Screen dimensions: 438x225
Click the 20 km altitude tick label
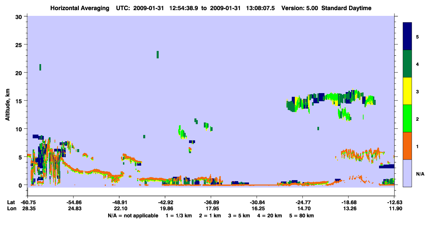(20, 73)
